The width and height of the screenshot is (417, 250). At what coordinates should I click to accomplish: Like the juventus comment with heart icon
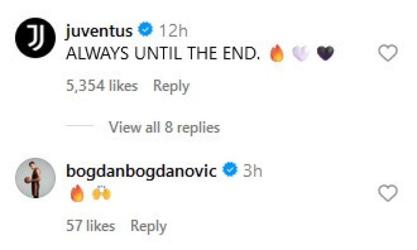[388, 55]
